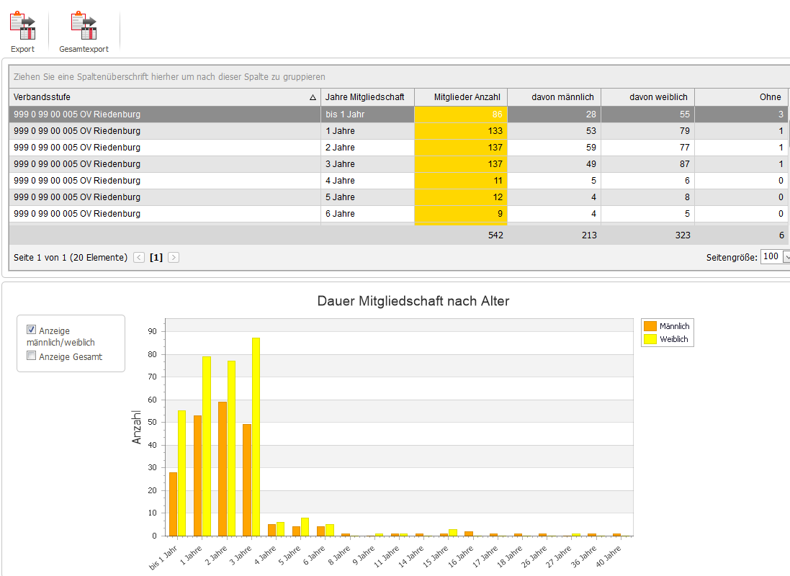790x576 pixels.
Task: Sort by Verbandsstufe column header
Action: (x=165, y=97)
